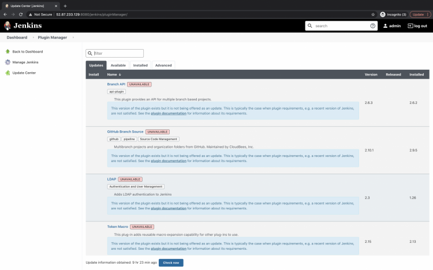
Task: Click the Manage Jenkins gear icon
Action: pos(8,62)
